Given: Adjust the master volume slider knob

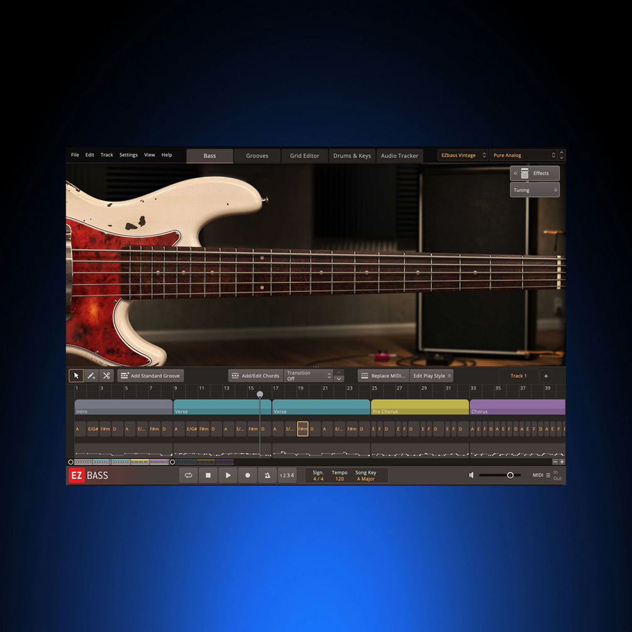Looking at the screenshot, I should click(510, 475).
